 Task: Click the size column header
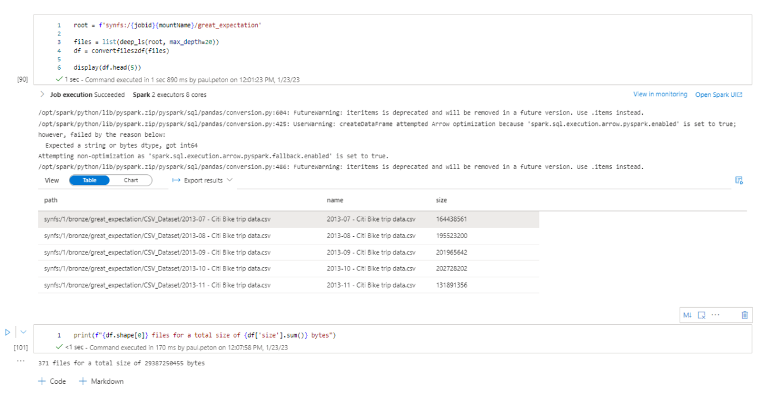(x=440, y=200)
